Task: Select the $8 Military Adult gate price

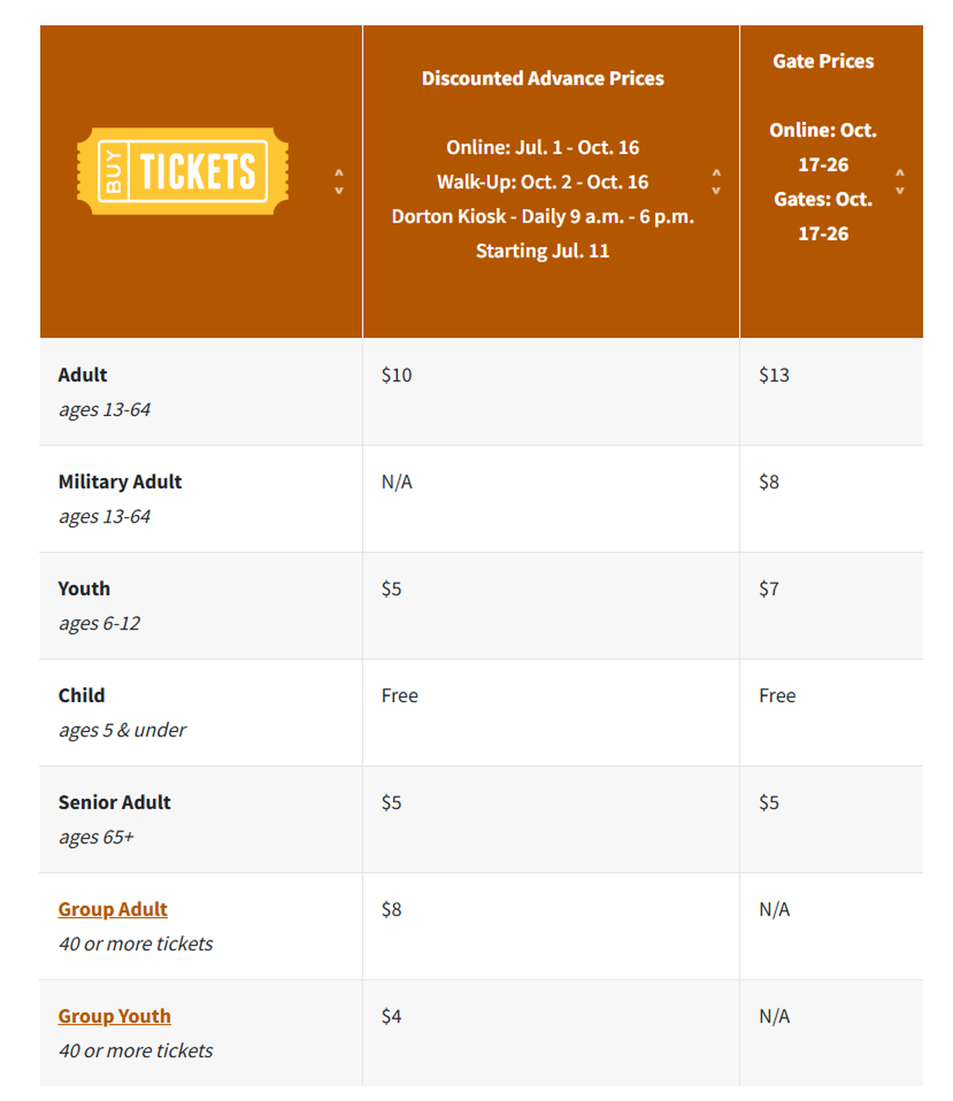Action: coord(769,482)
